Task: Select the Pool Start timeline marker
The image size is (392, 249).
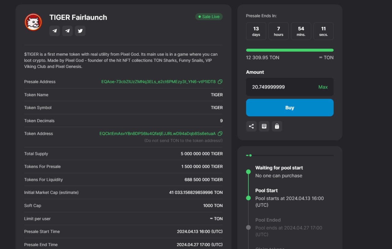Action: coord(248,198)
